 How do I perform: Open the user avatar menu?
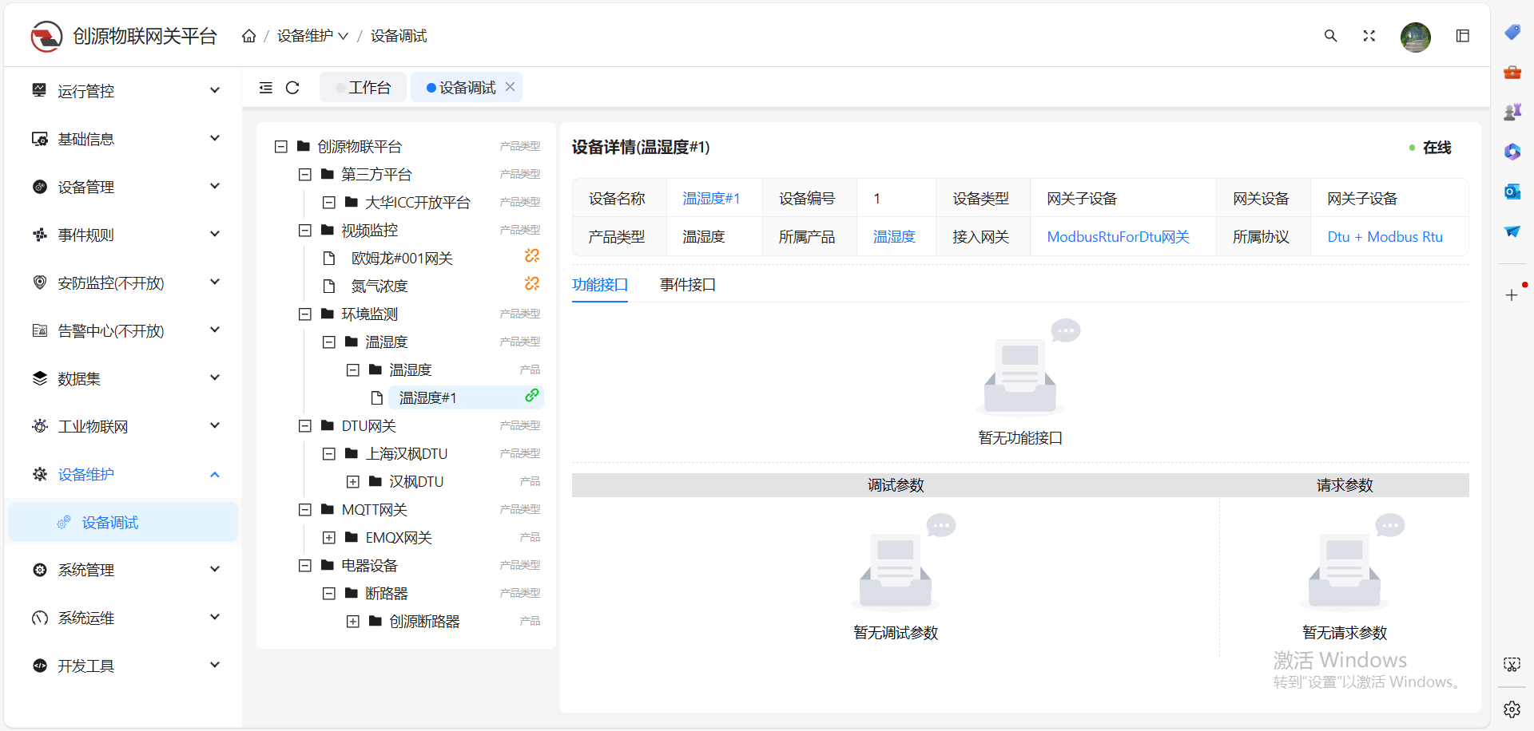click(x=1415, y=37)
